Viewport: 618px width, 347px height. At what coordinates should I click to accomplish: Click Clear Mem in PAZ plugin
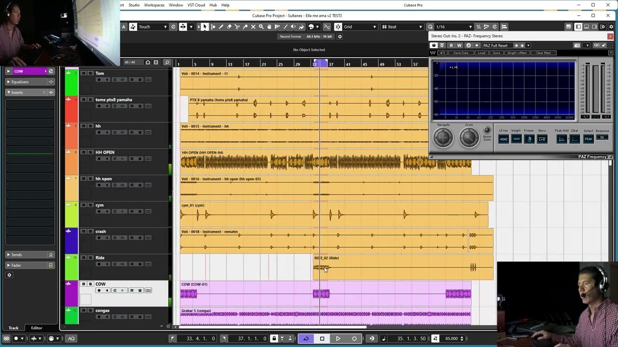[544, 53]
